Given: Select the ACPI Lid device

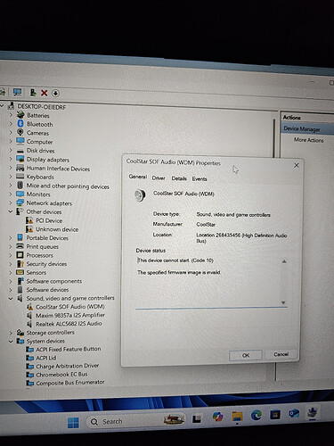Looking at the screenshot, I should [46, 358].
